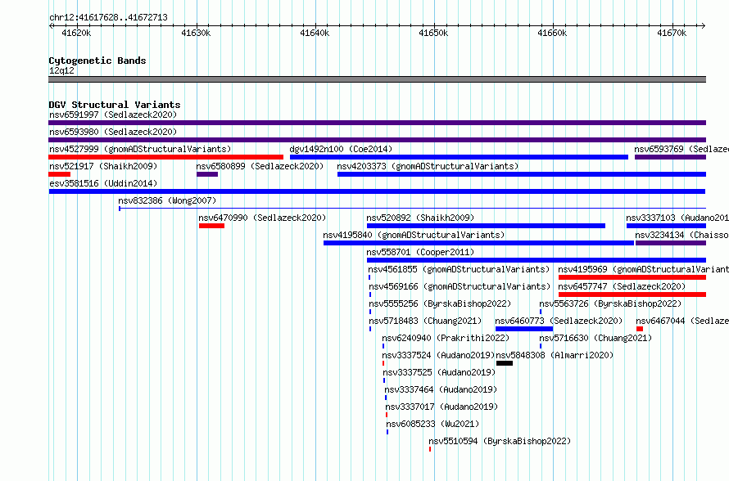Select the red nsv4195969 variant bar
This screenshot has width=729, height=481.
point(632,277)
